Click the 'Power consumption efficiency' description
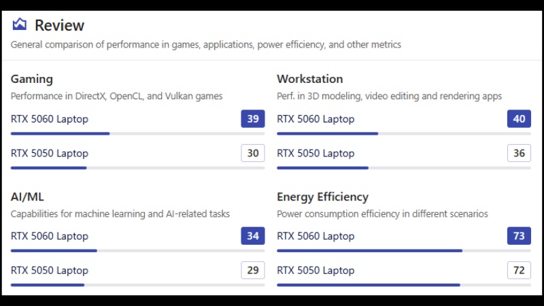 click(382, 214)
